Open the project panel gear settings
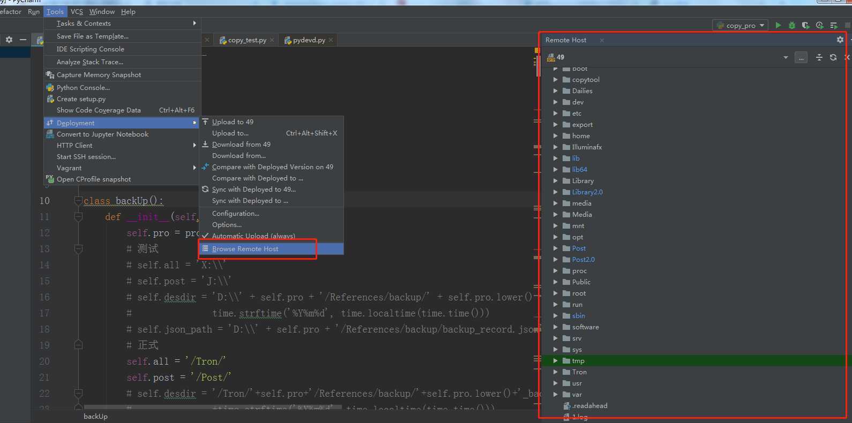Screen dimensions: 852x423 click(9, 40)
